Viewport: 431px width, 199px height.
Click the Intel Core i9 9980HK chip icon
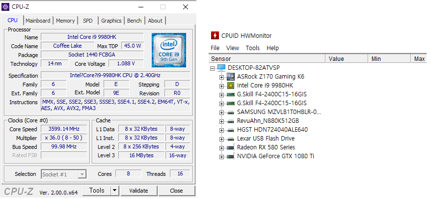coord(231,85)
